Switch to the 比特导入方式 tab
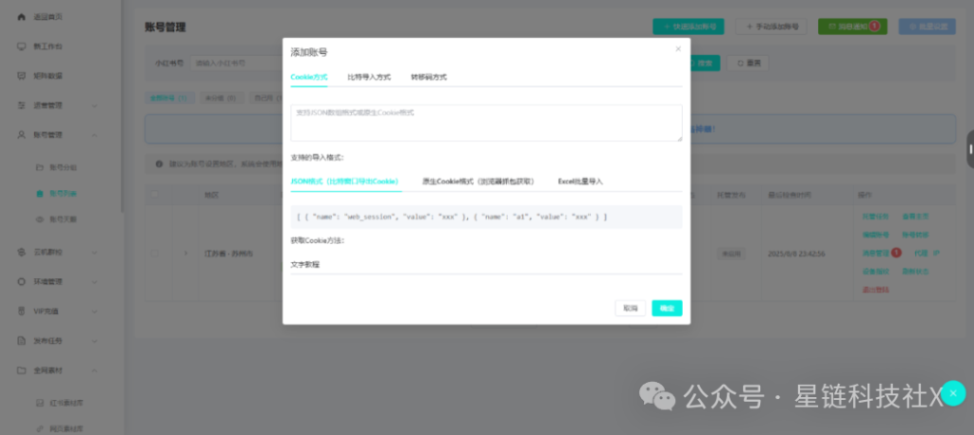 coord(369,77)
